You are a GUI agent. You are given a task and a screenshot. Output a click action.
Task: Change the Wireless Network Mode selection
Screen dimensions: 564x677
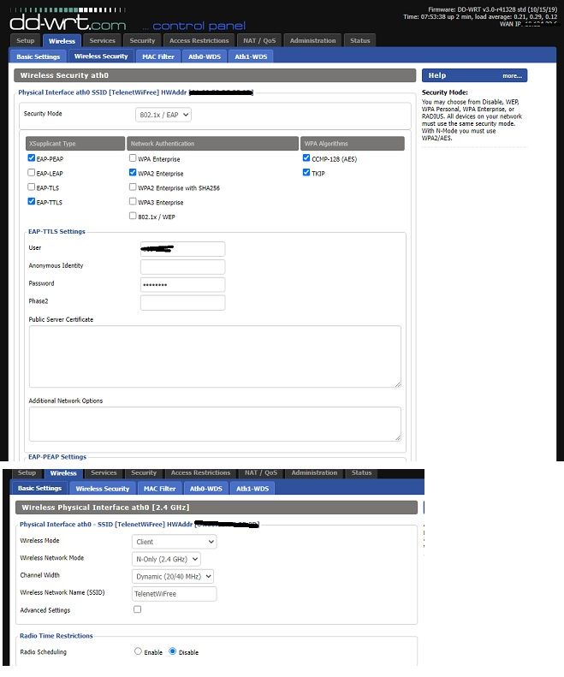click(167, 559)
